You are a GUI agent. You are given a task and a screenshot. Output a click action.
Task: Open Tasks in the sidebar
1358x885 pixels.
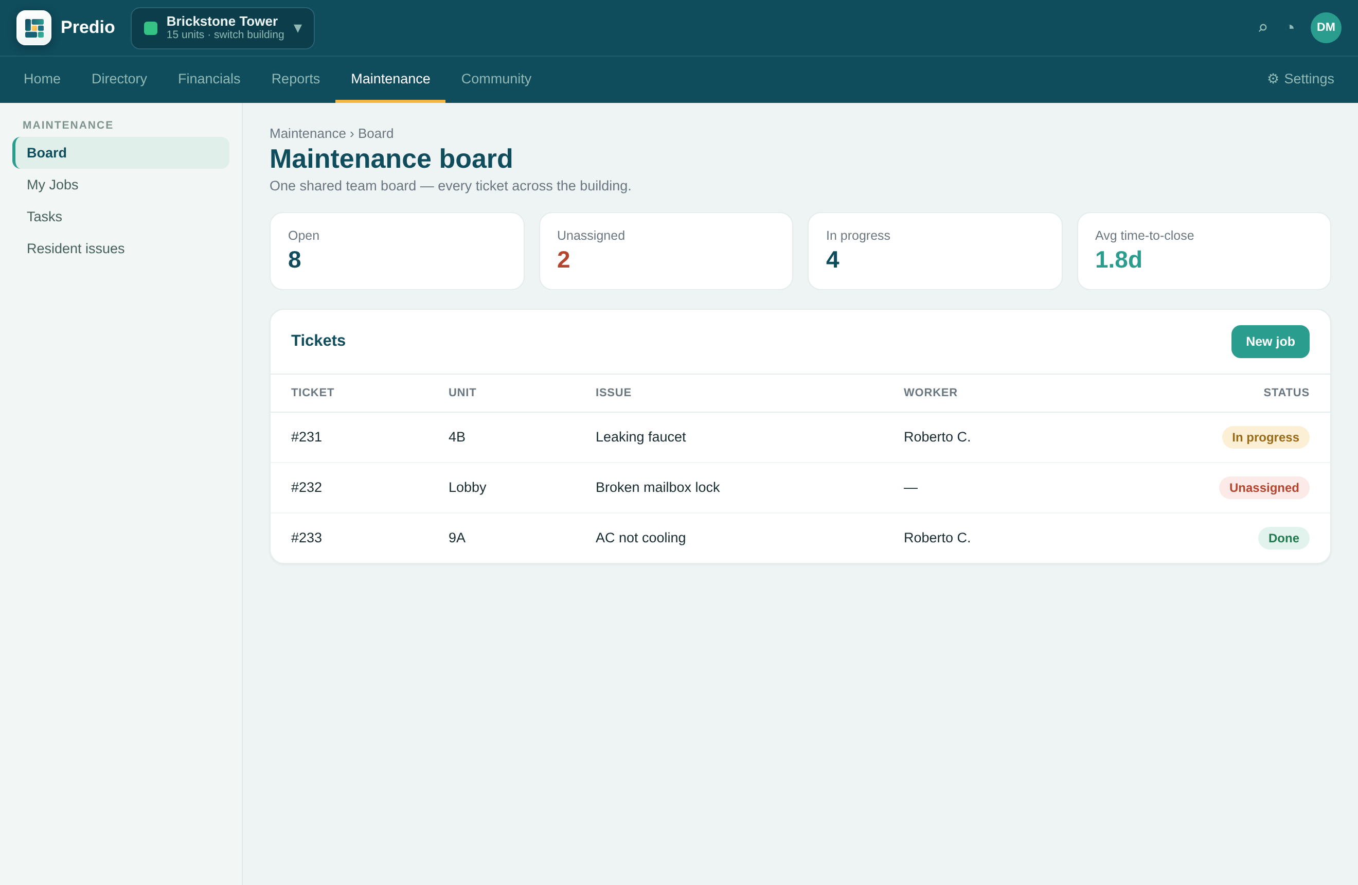121,217
